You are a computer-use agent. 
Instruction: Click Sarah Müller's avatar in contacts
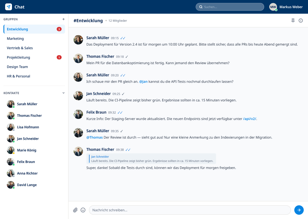[x=11, y=104]
